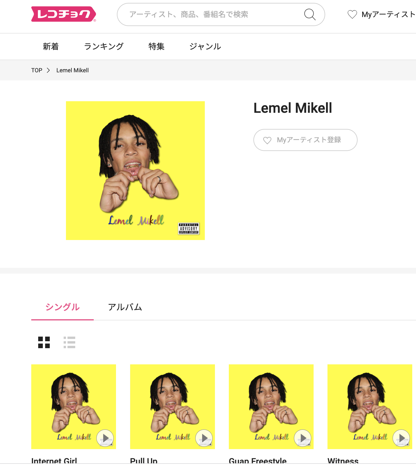Click the RecoChoku logo
Screen dimensions: 416x465
(64, 14)
